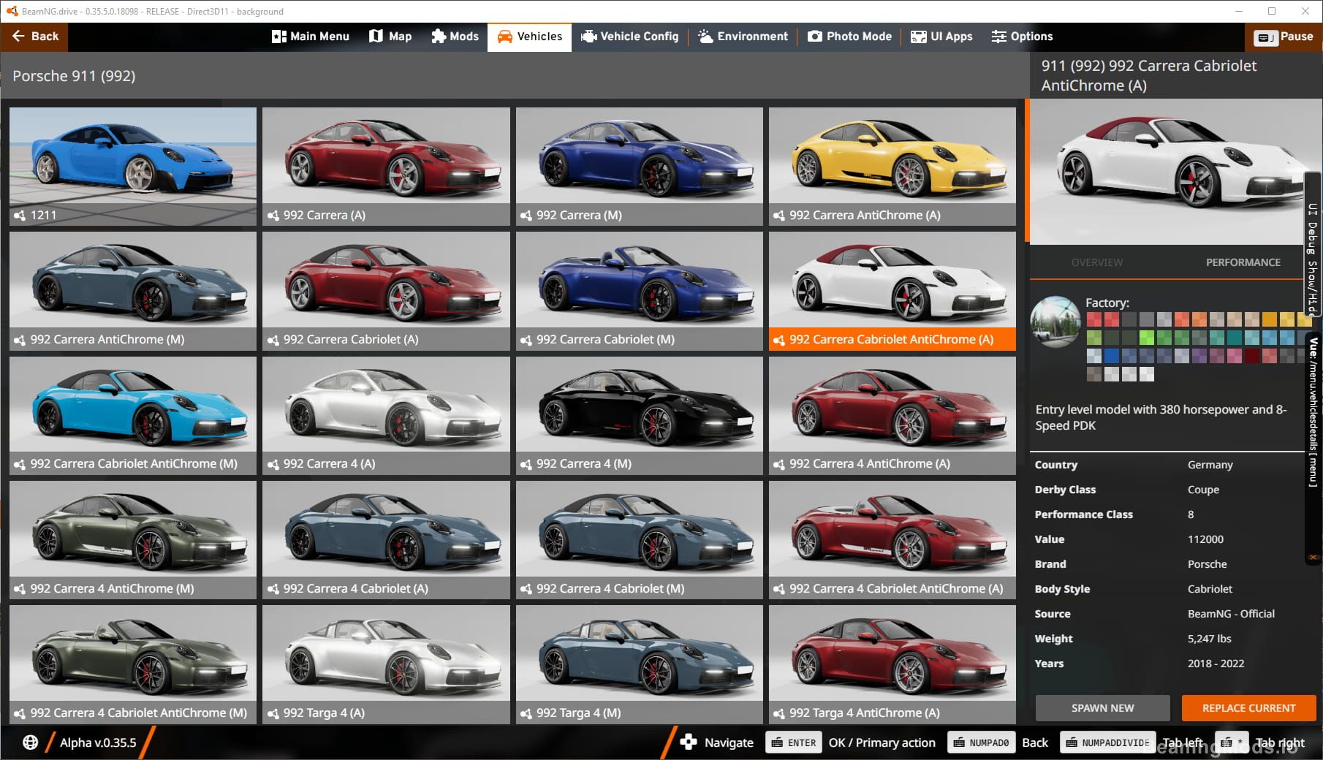Click the Mods puzzle piece icon
This screenshot has width=1323, height=760.
tap(439, 36)
